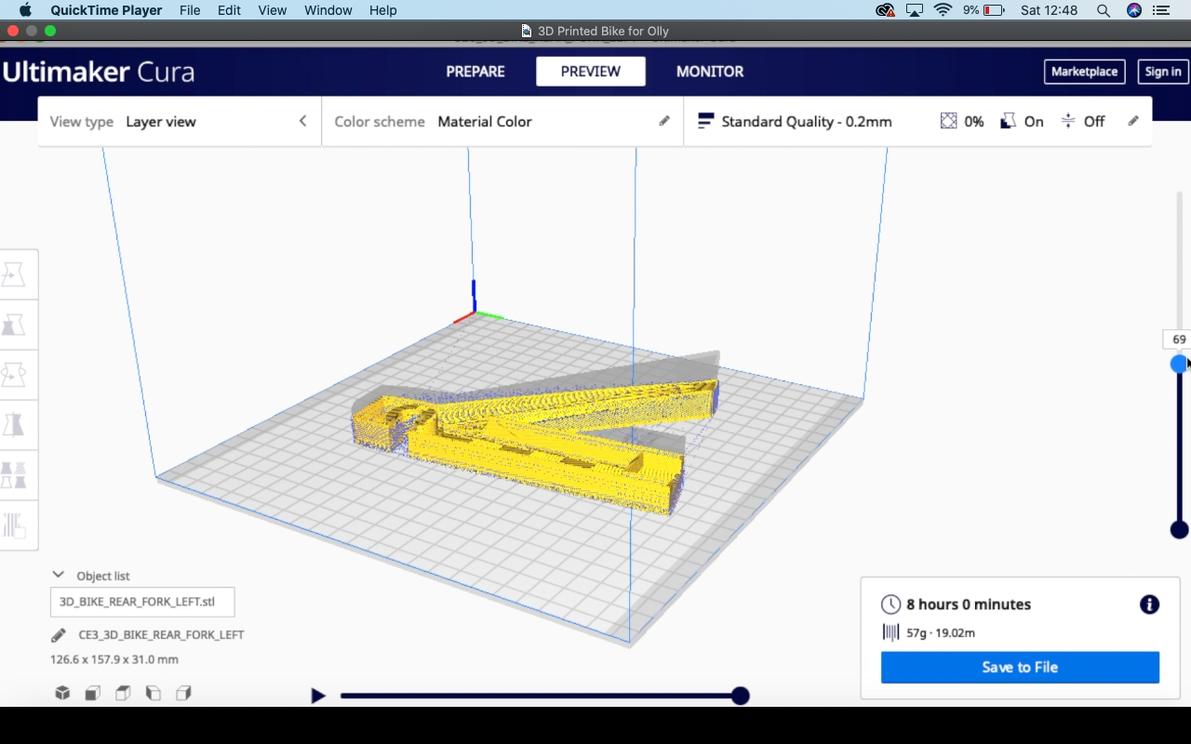Click the upper layer slider handle
Screen dimensions: 1191x744
coord(1179,364)
